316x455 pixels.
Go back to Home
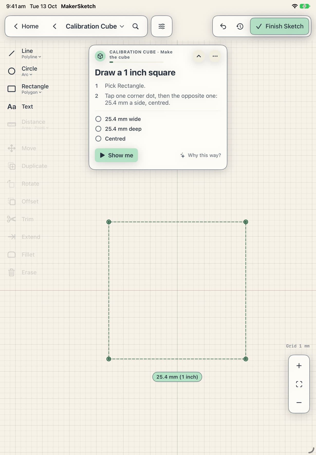tap(26, 26)
